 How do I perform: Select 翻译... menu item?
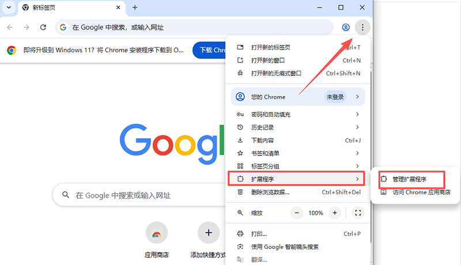298,259
